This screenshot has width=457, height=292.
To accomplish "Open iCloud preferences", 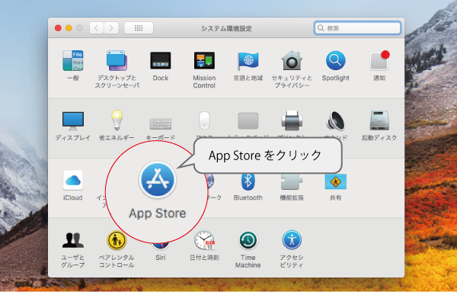I will 73,180.
